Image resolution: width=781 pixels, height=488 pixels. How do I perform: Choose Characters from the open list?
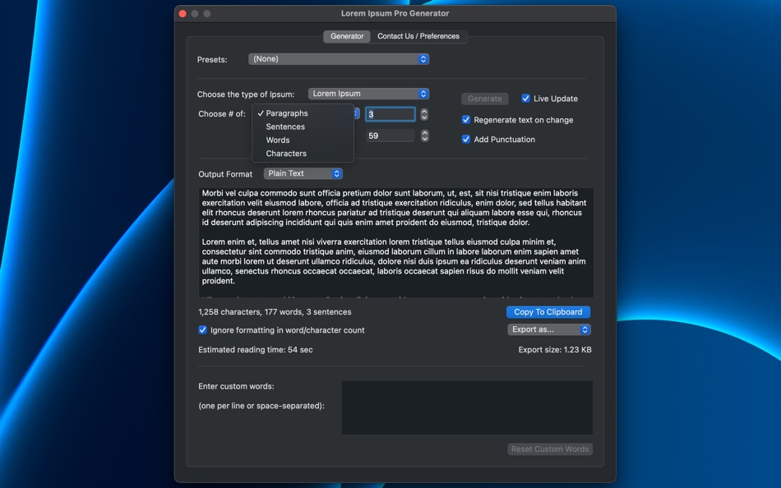coord(286,154)
